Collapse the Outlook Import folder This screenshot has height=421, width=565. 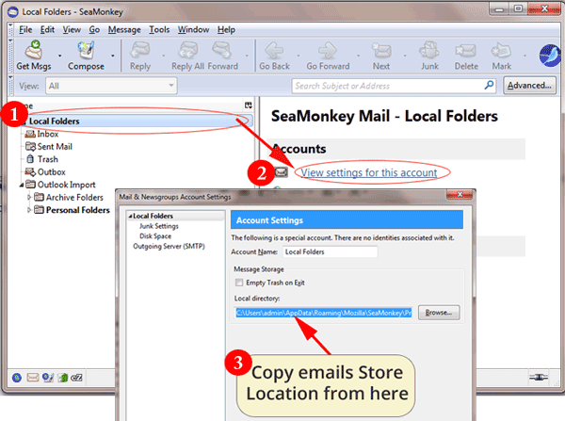pos(22,185)
